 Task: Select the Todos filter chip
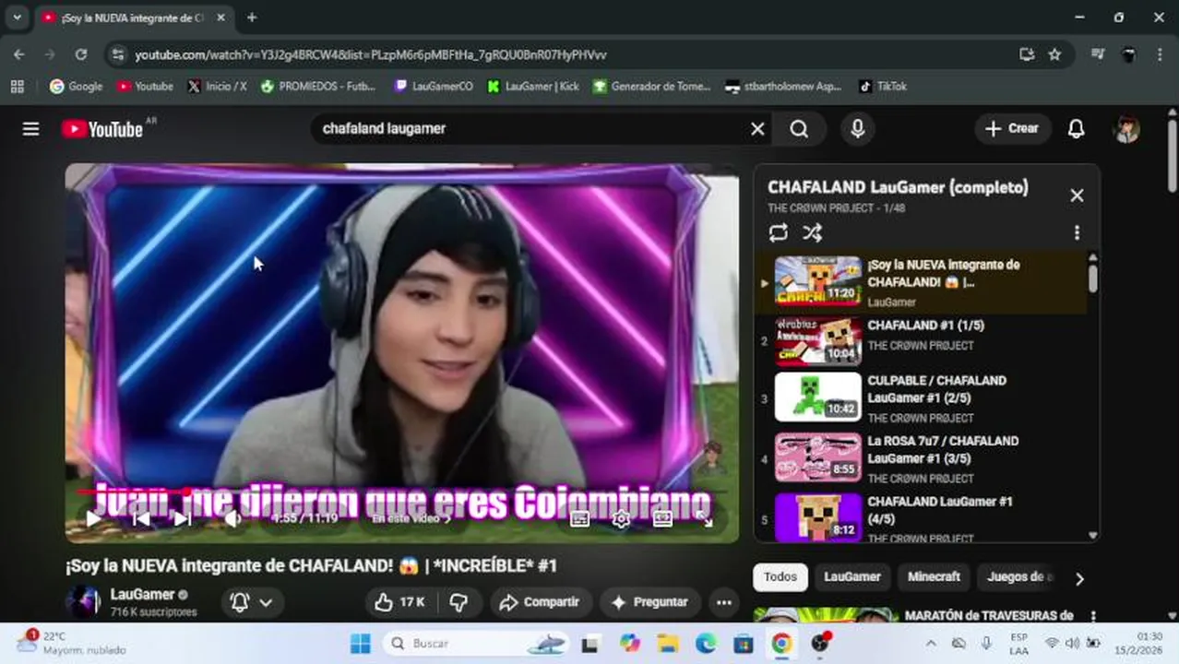point(780,577)
